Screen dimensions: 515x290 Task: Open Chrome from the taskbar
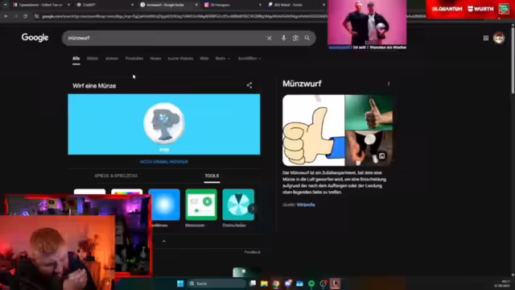(x=276, y=284)
